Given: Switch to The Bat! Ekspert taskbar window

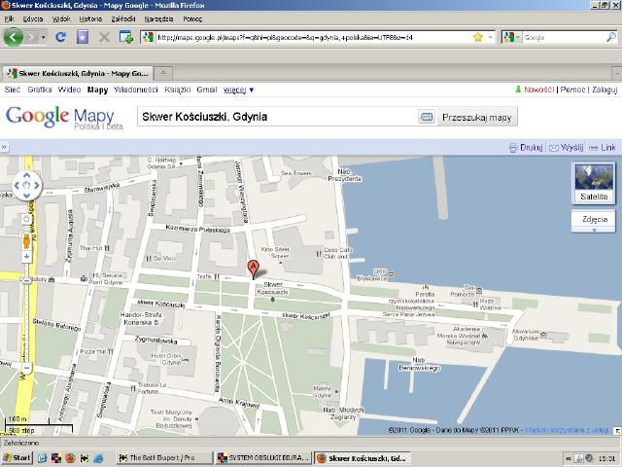Looking at the screenshot, I should 164,458.
